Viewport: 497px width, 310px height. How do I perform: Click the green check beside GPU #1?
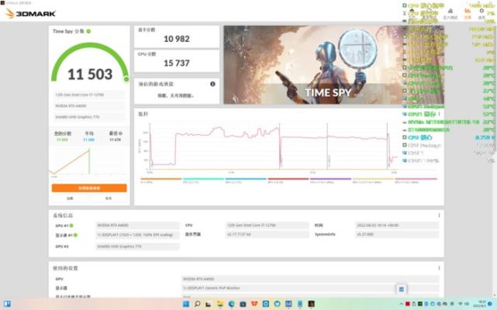[x=71, y=226]
